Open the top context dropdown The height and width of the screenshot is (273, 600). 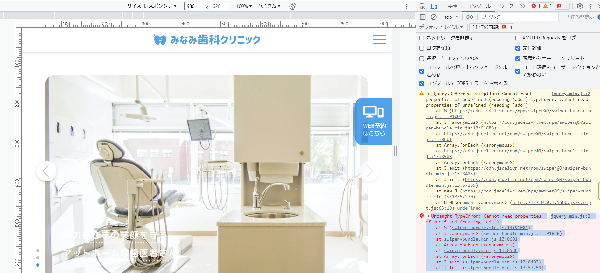pos(451,17)
